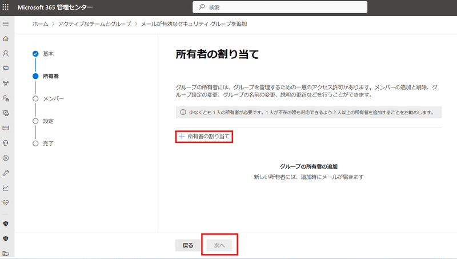Click the 新しい所有者には、追加時にメールが届きます text
The image size is (457, 259).
308,177
